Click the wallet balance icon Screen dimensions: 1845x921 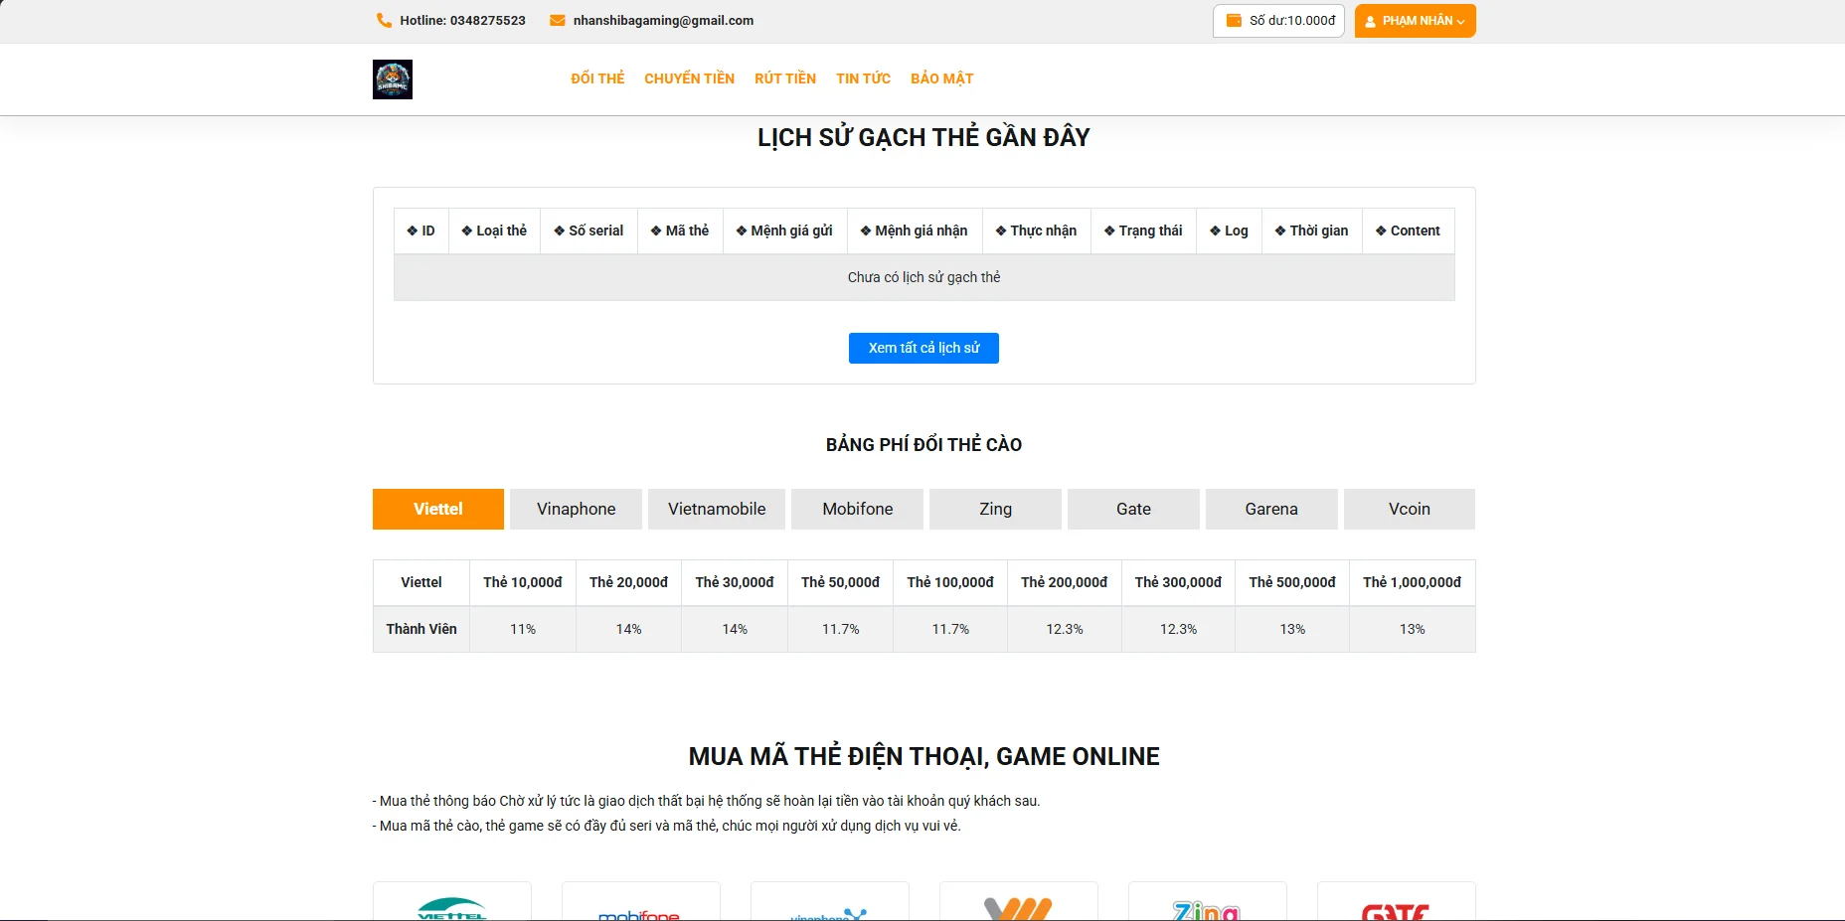coord(1234,20)
